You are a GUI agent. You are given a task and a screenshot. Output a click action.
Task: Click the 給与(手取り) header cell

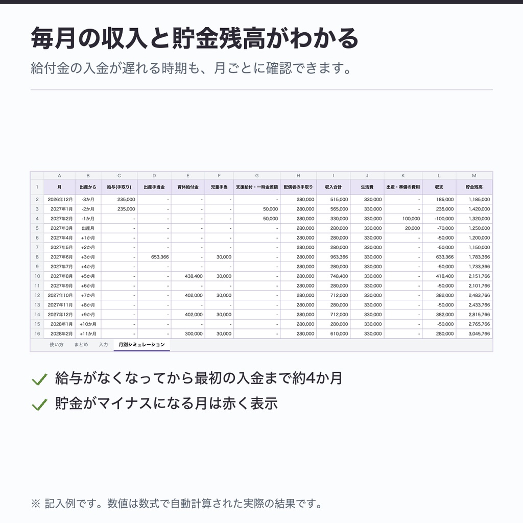pos(119,187)
